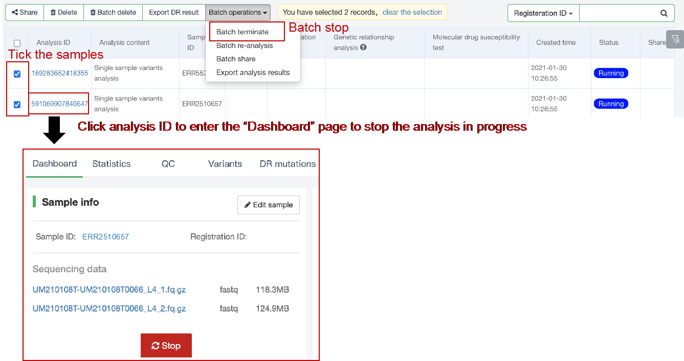This screenshot has width=684, height=361.
Task: Click the search magnifier icon
Action: click(x=664, y=13)
